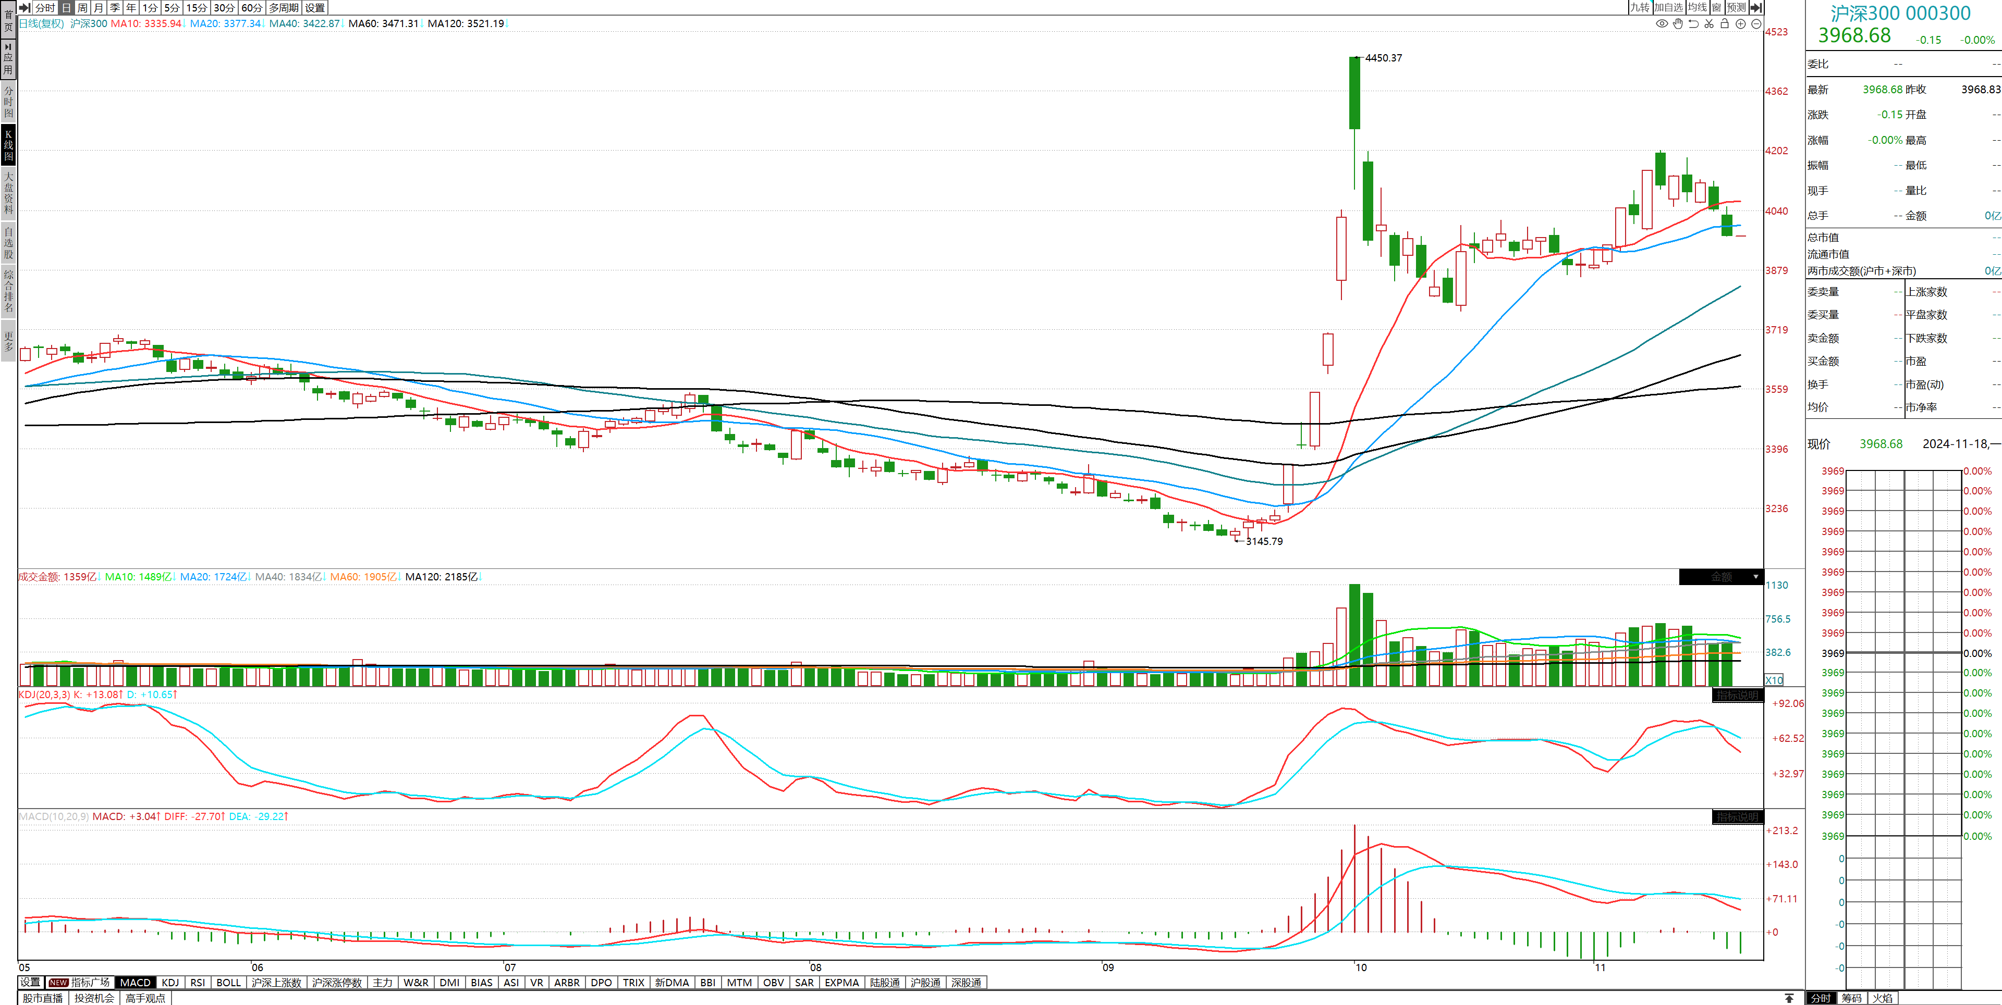The image size is (2002, 1005).
Task: Toggle the eye visibility icon above chart
Action: click(1662, 24)
